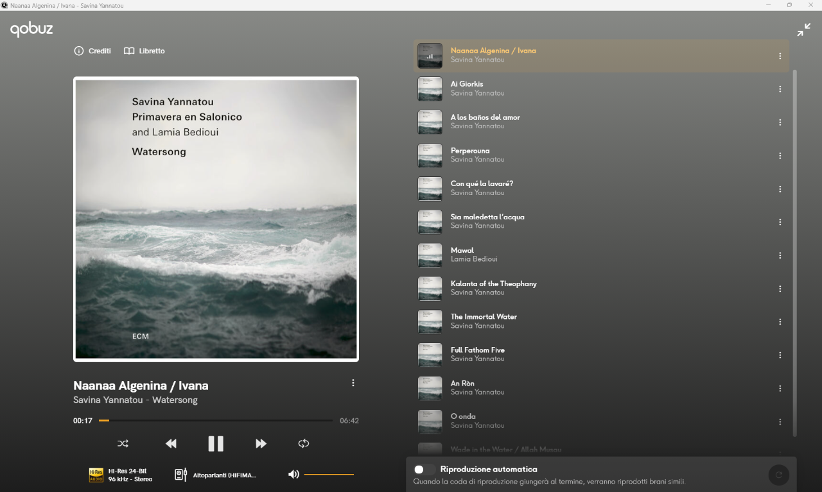The width and height of the screenshot is (822, 492).
Task: Open options menu for O onda
Action: 780,422
